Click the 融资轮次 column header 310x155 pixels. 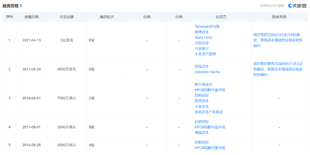point(107,17)
